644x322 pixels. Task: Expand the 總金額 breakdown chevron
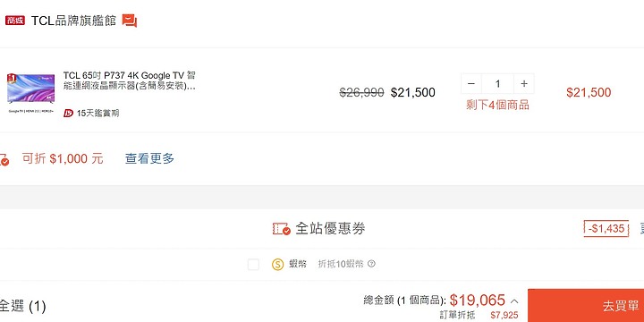coord(513,301)
